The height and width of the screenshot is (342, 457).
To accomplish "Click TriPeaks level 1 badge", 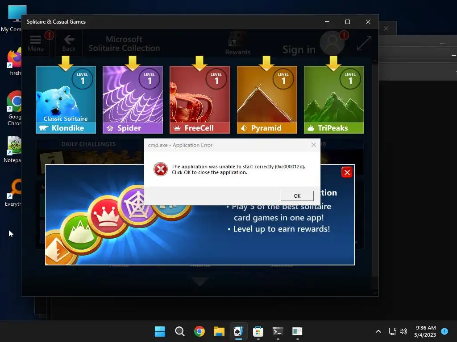I will click(x=350, y=79).
